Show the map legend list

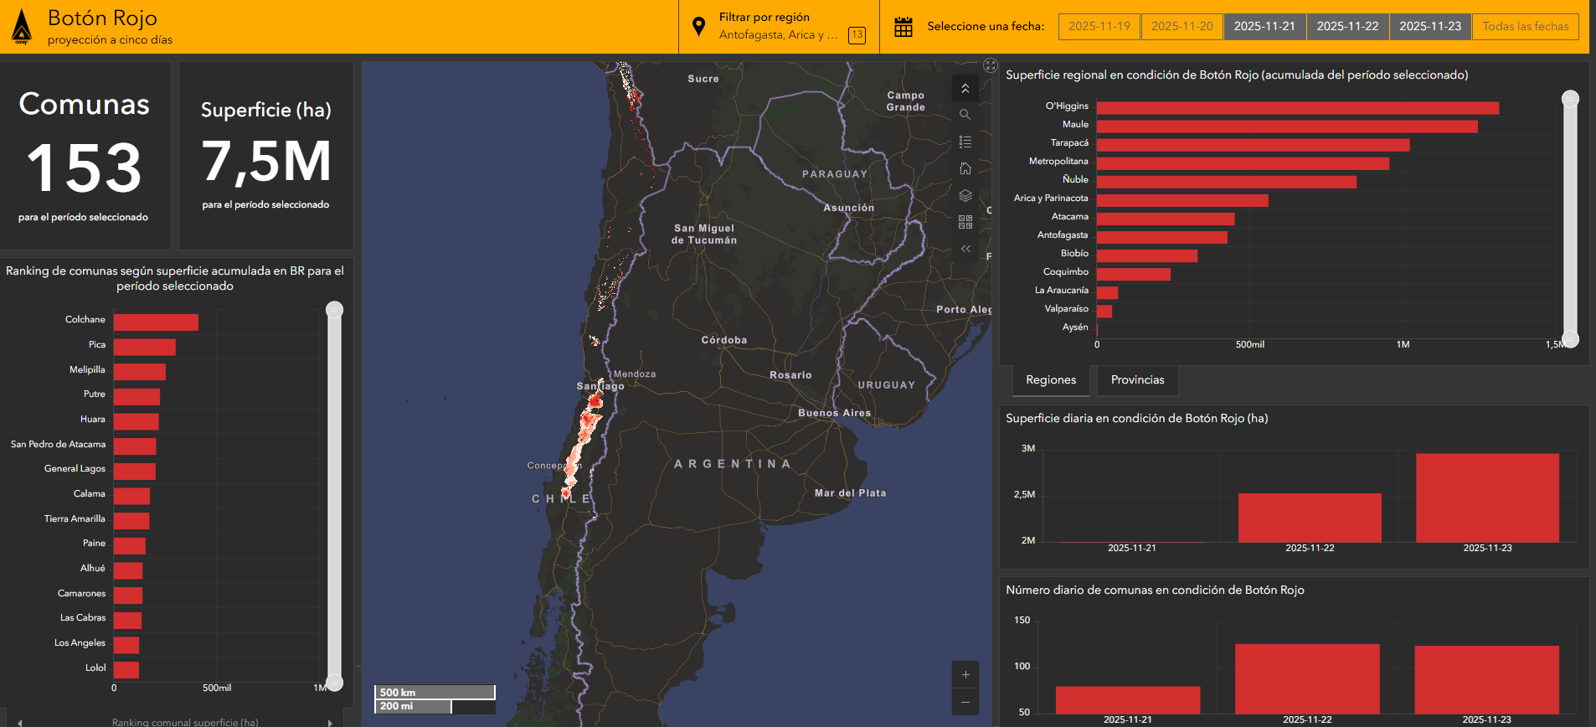pyautogui.click(x=965, y=142)
